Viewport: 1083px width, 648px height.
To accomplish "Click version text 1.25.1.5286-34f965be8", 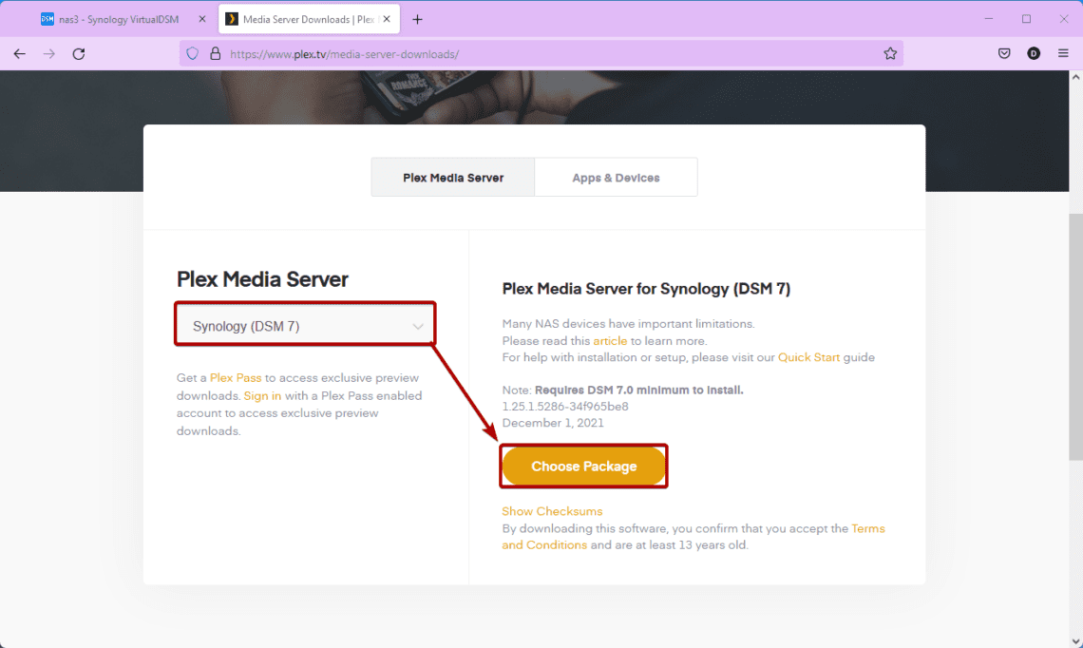I will pyautogui.click(x=565, y=407).
